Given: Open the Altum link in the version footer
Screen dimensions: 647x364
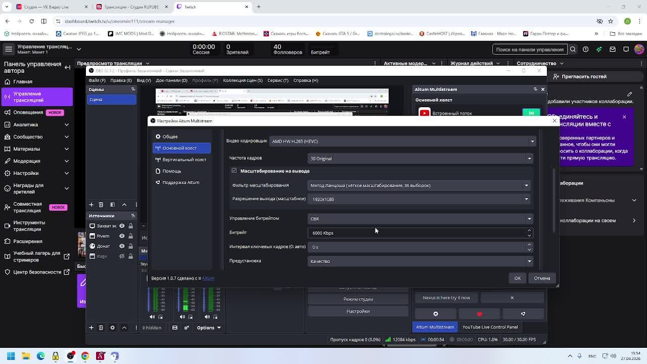Looking at the screenshot, I should click(x=208, y=278).
